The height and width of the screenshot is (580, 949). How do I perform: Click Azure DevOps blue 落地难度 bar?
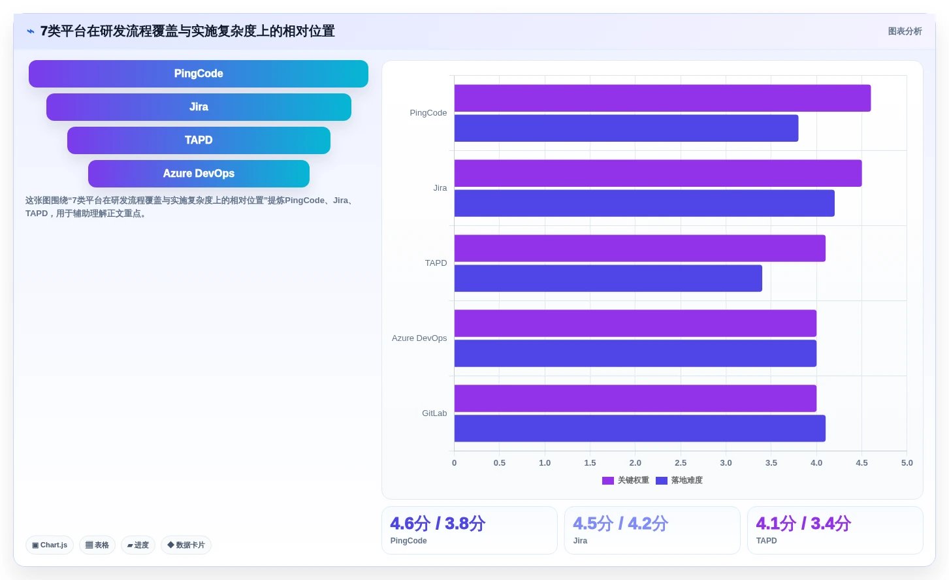coord(635,353)
